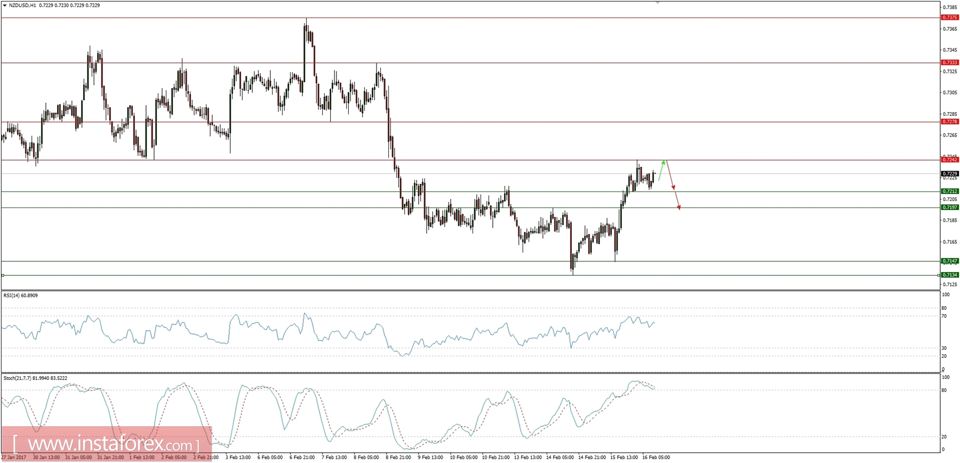Click the 16 Feb 05:00 time label

[656, 457]
